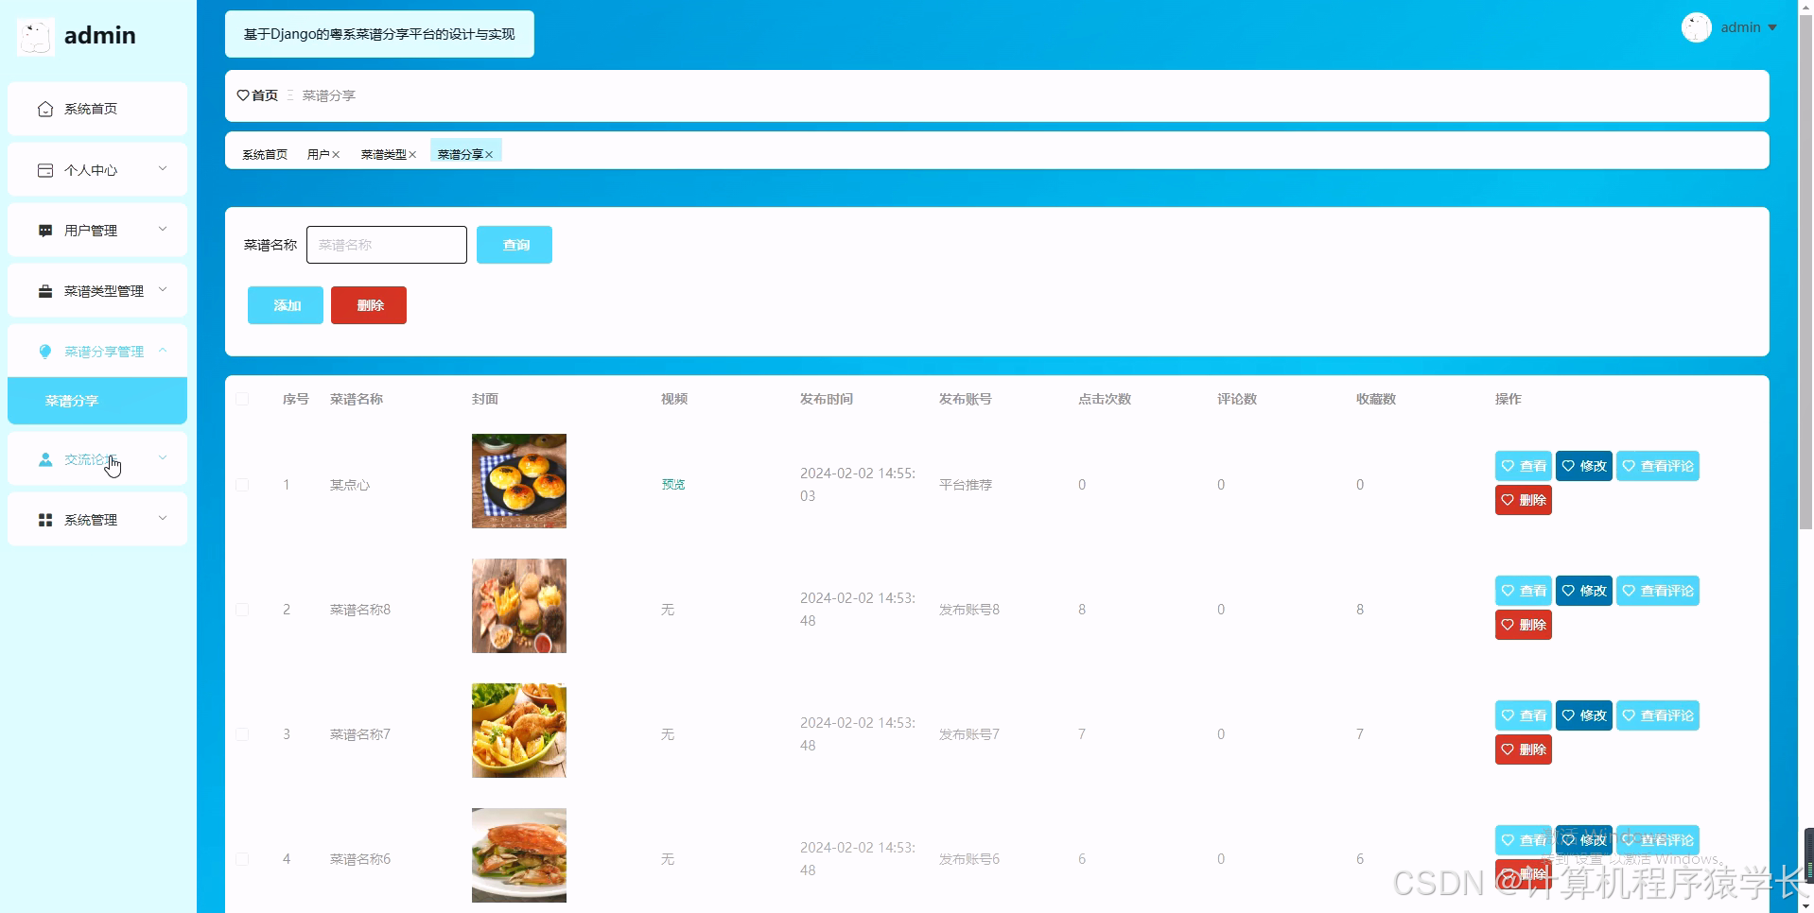Click 查看 for row 菜谱名称8
This screenshot has width=1814, height=913.
tap(1524, 591)
